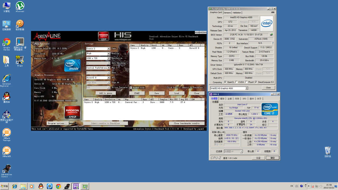Select the Fraps desktop icon
Image resolution: width=338 pixels, height=190 pixels.
20,61
